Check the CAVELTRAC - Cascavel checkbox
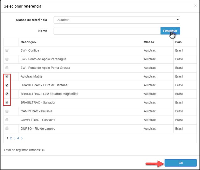 [7, 120]
